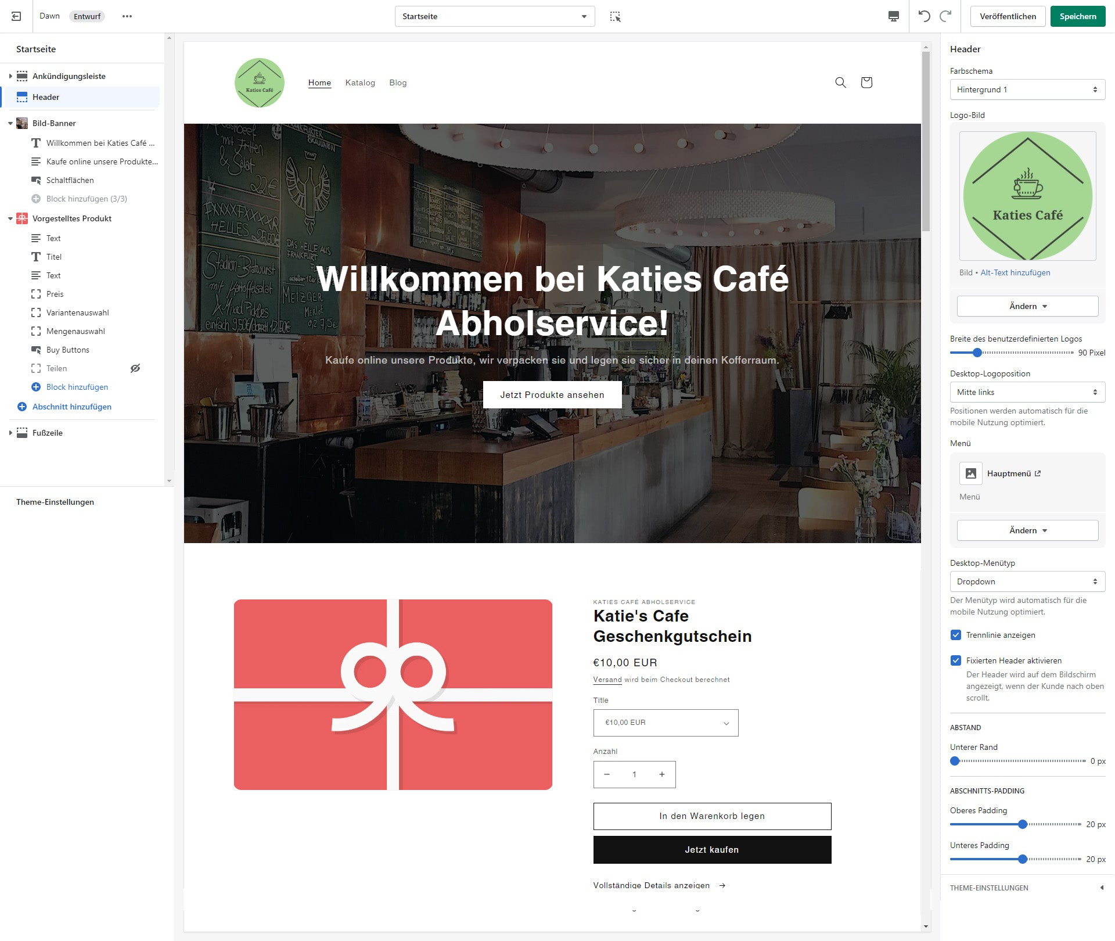
Task: Click the cart icon in header
Action: pos(866,82)
